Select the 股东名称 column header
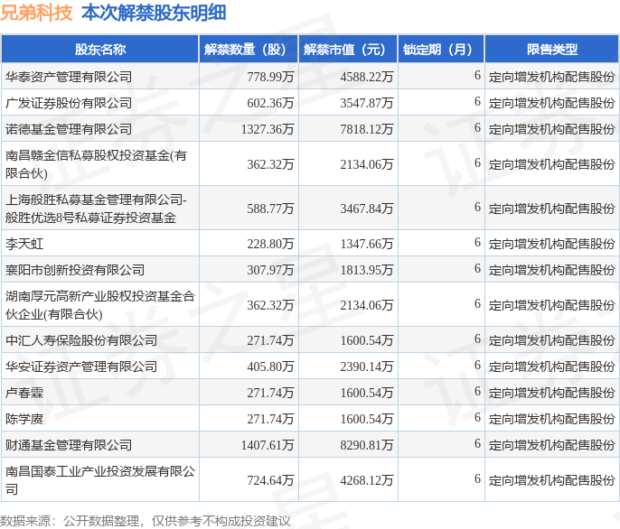The height and width of the screenshot is (529, 620). point(99,50)
